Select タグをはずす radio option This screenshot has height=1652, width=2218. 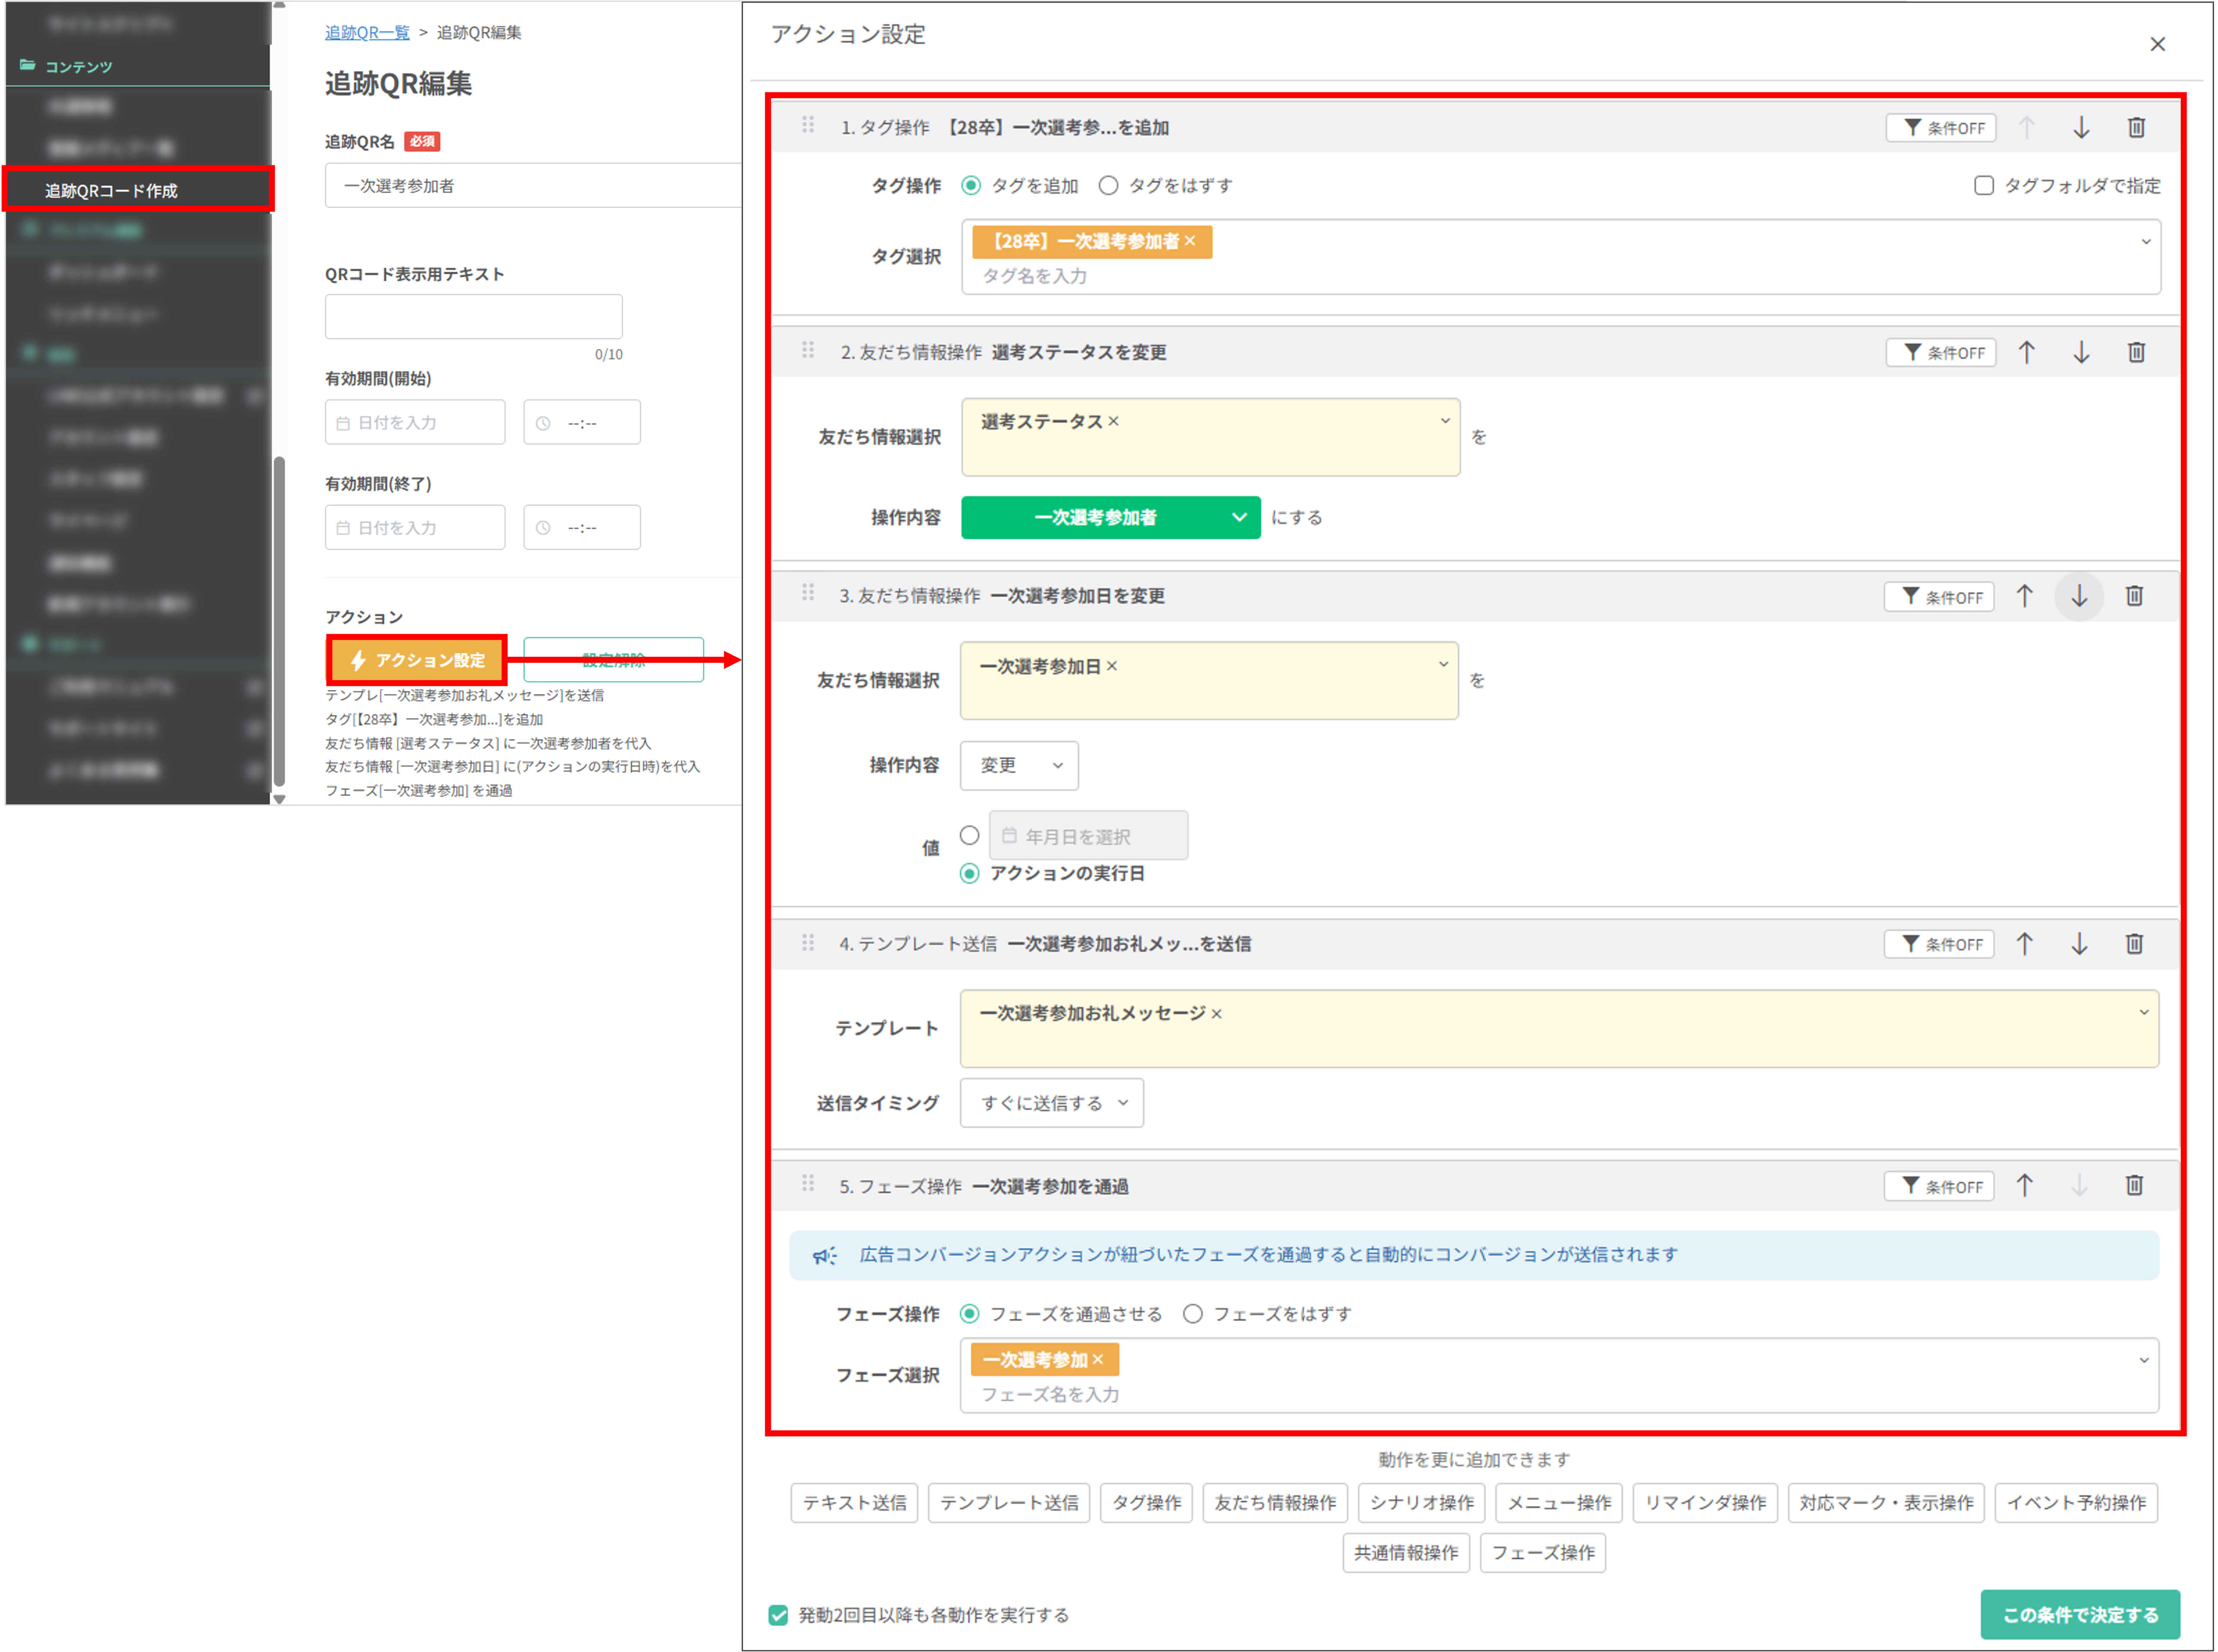(x=1108, y=186)
